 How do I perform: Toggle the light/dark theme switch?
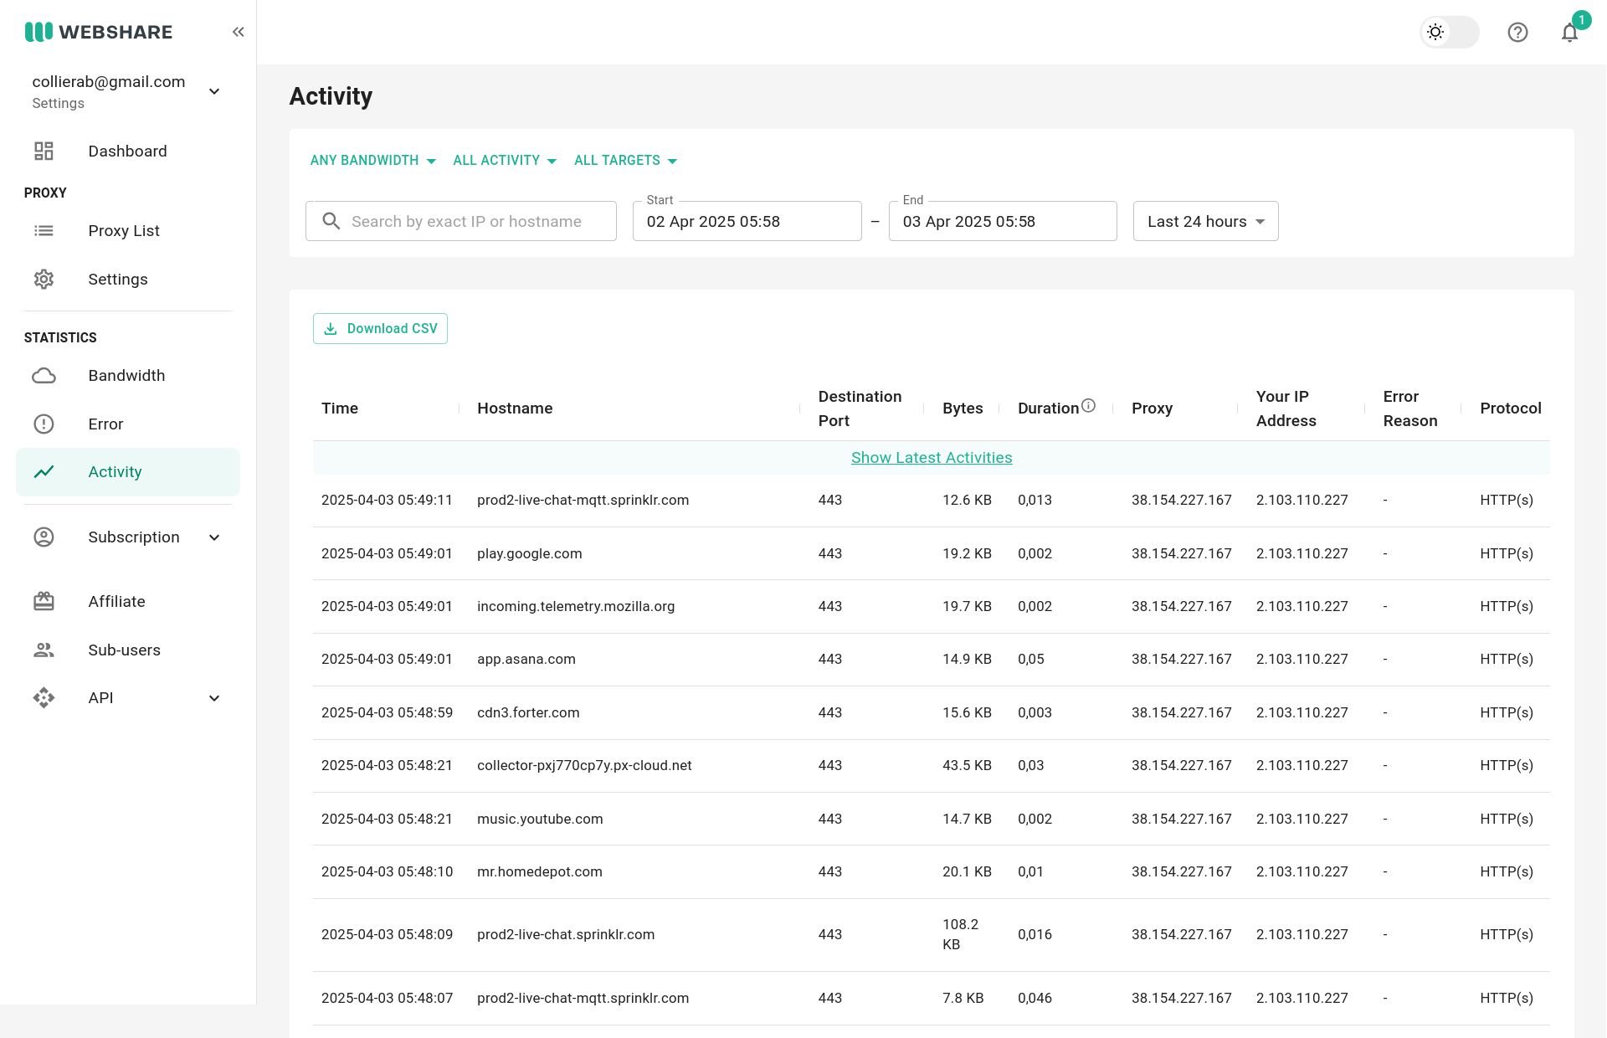coord(1450,32)
